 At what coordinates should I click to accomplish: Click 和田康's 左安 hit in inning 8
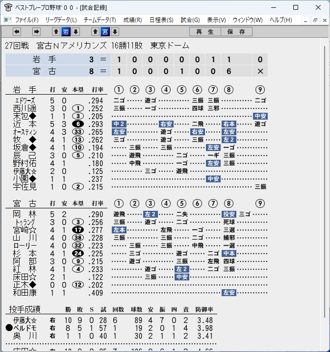(x=229, y=293)
